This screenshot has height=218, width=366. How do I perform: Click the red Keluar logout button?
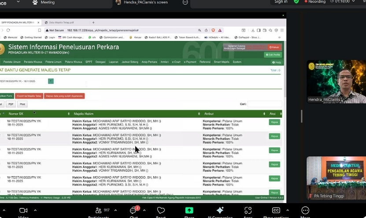274,47
